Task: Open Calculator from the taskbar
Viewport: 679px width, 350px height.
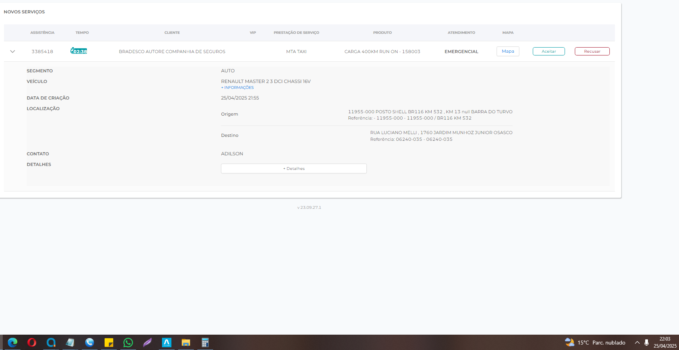Action: pos(205,343)
